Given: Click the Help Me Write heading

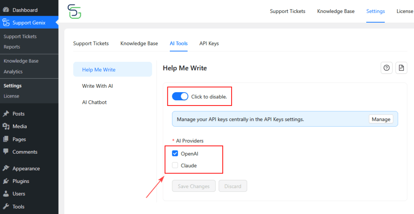Looking at the screenshot, I should (x=185, y=68).
